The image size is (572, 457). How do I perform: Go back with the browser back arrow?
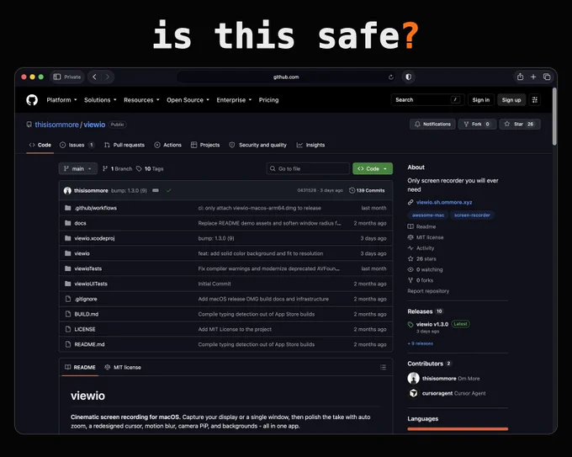point(94,77)
